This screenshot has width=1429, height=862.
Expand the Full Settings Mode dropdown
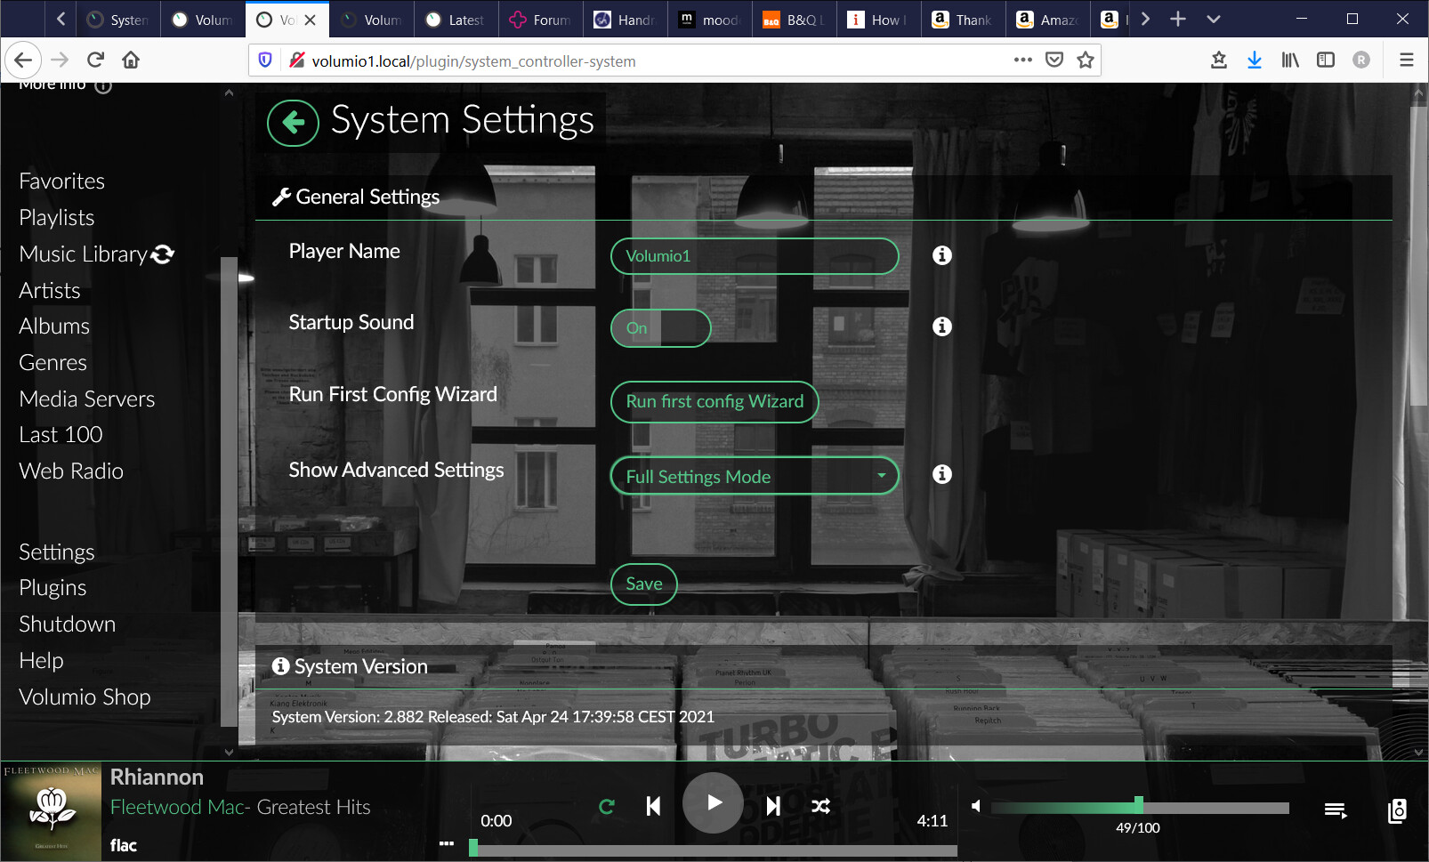pyautogui.click(x=755, y=476)
